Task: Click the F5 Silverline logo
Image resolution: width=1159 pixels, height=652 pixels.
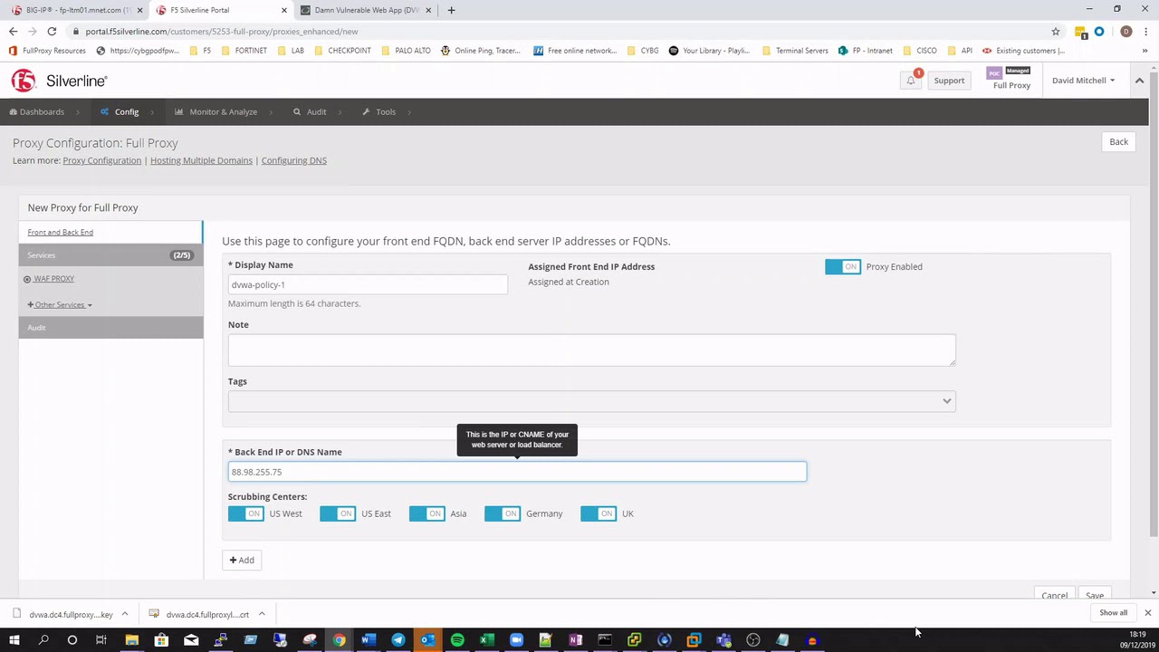Action: (x=59, y=81)
